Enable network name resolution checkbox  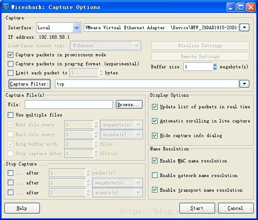(155, 175)
